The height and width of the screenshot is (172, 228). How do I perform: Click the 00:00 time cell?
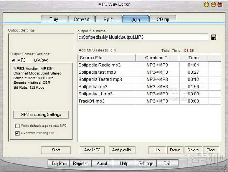193,101
